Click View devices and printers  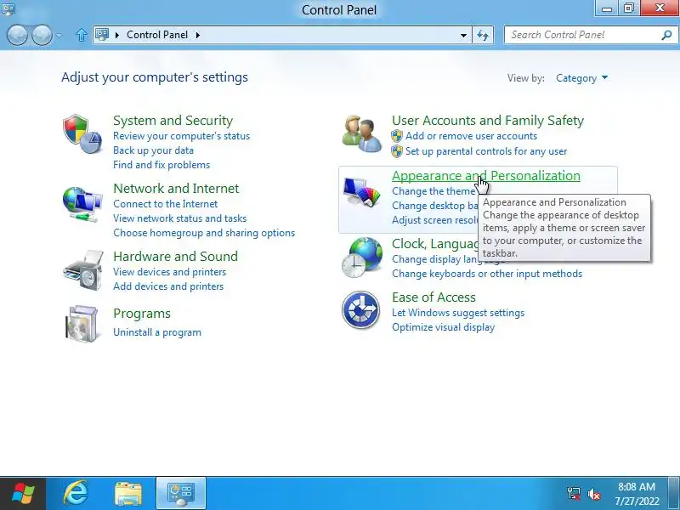169,272
